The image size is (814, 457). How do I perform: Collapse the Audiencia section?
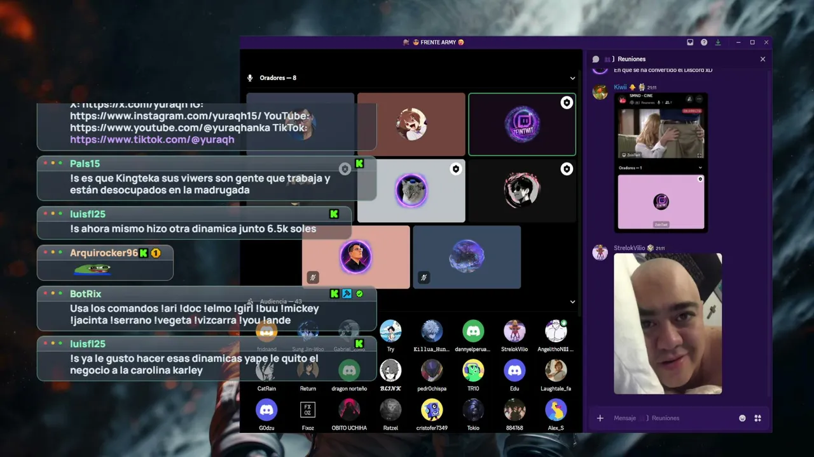click(572, 302)
